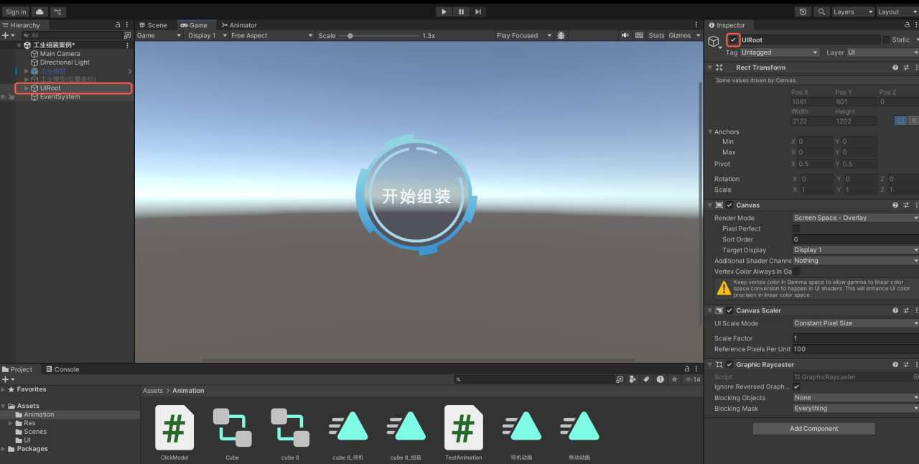Image resolution: width=919 pixels, height=464 pixels.
Task: Select Directional Light in the Hierarchy
Action: point(65,62)
